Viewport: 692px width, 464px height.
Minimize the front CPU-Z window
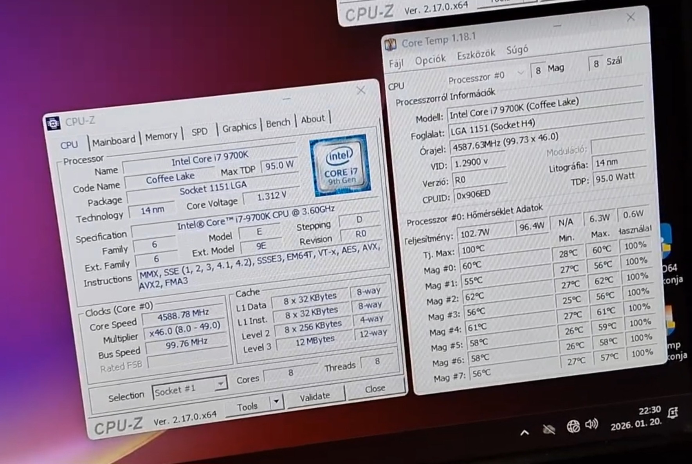coord(287,99)
